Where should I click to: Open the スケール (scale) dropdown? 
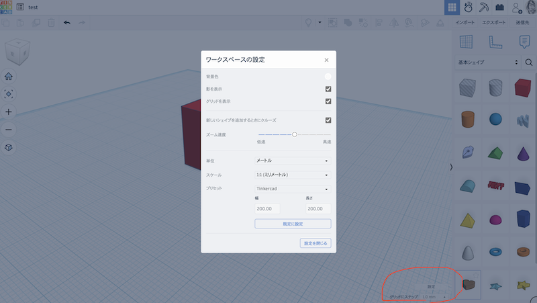pyautogui.click(x=293, y=175)
